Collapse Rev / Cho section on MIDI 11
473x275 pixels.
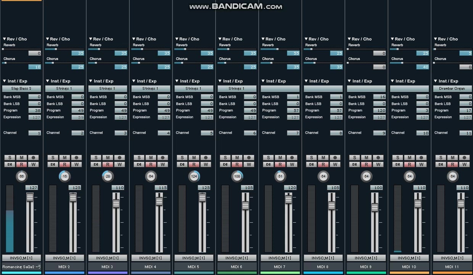(x=436, y=39)
